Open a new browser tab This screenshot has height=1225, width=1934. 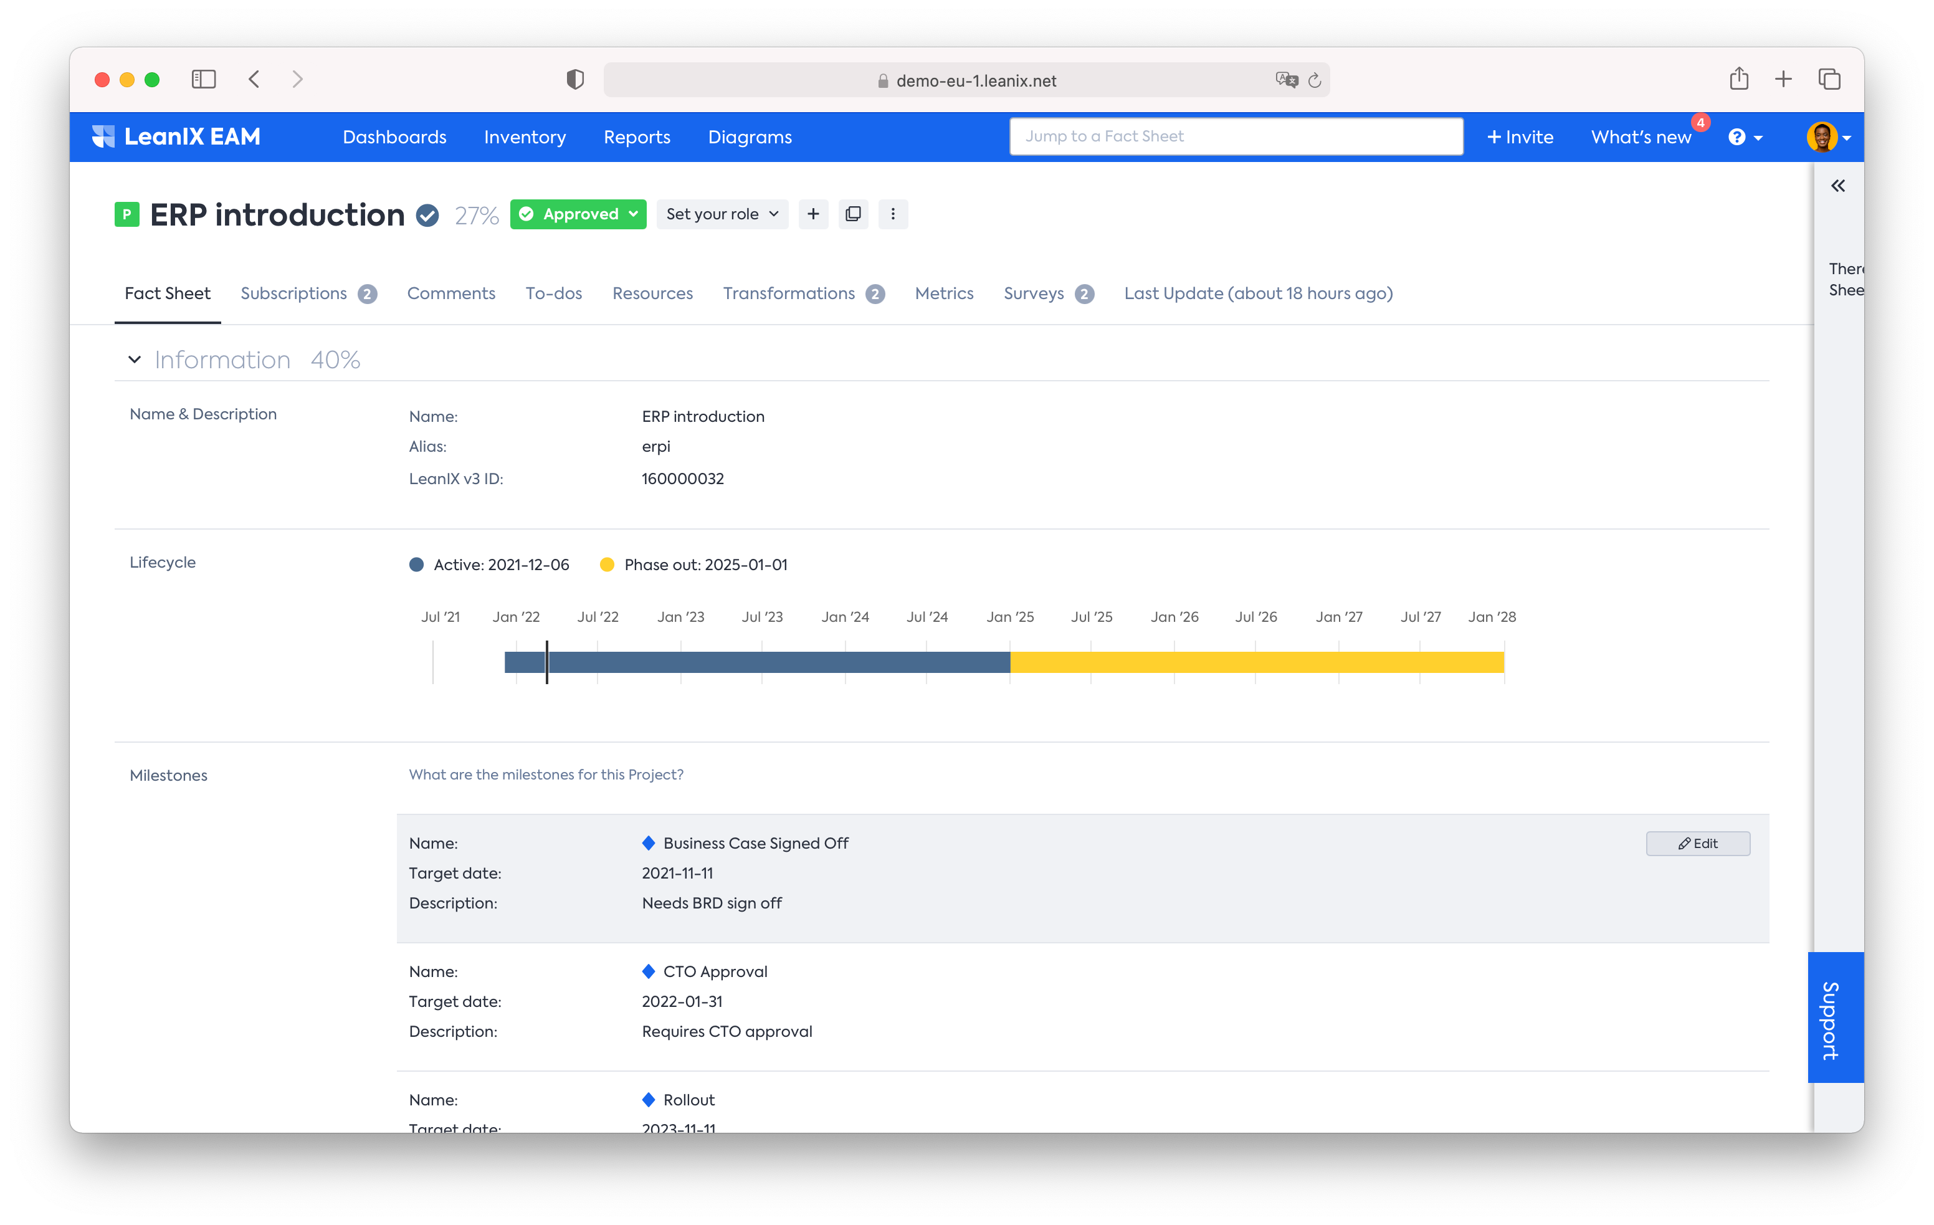point(1783,79)
